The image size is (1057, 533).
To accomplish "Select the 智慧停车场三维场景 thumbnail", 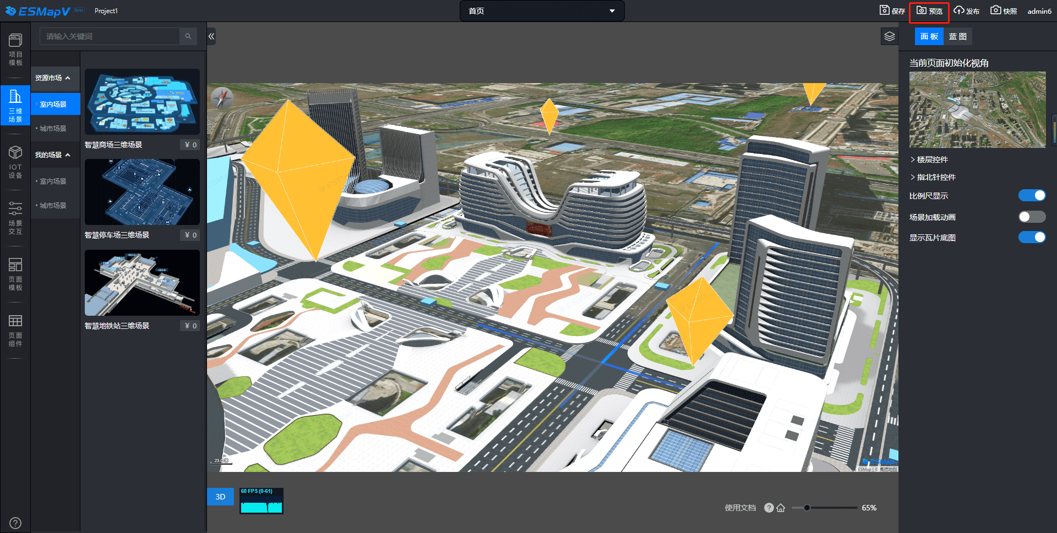I will 142,192.
